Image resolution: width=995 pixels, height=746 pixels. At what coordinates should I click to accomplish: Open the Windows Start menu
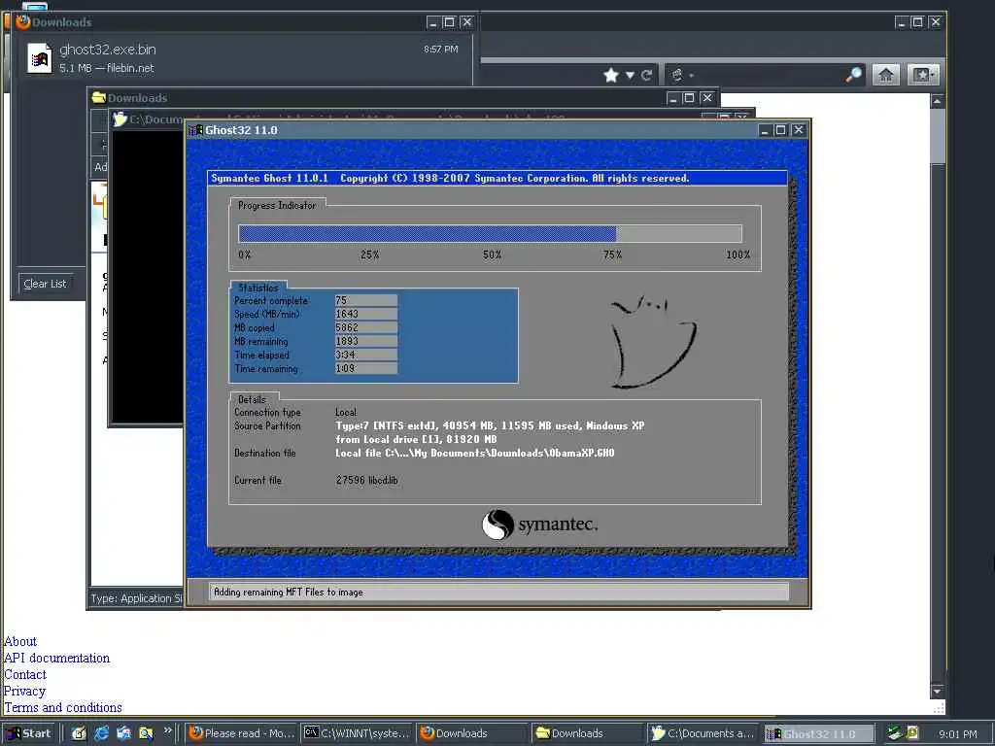coord(29,733)
